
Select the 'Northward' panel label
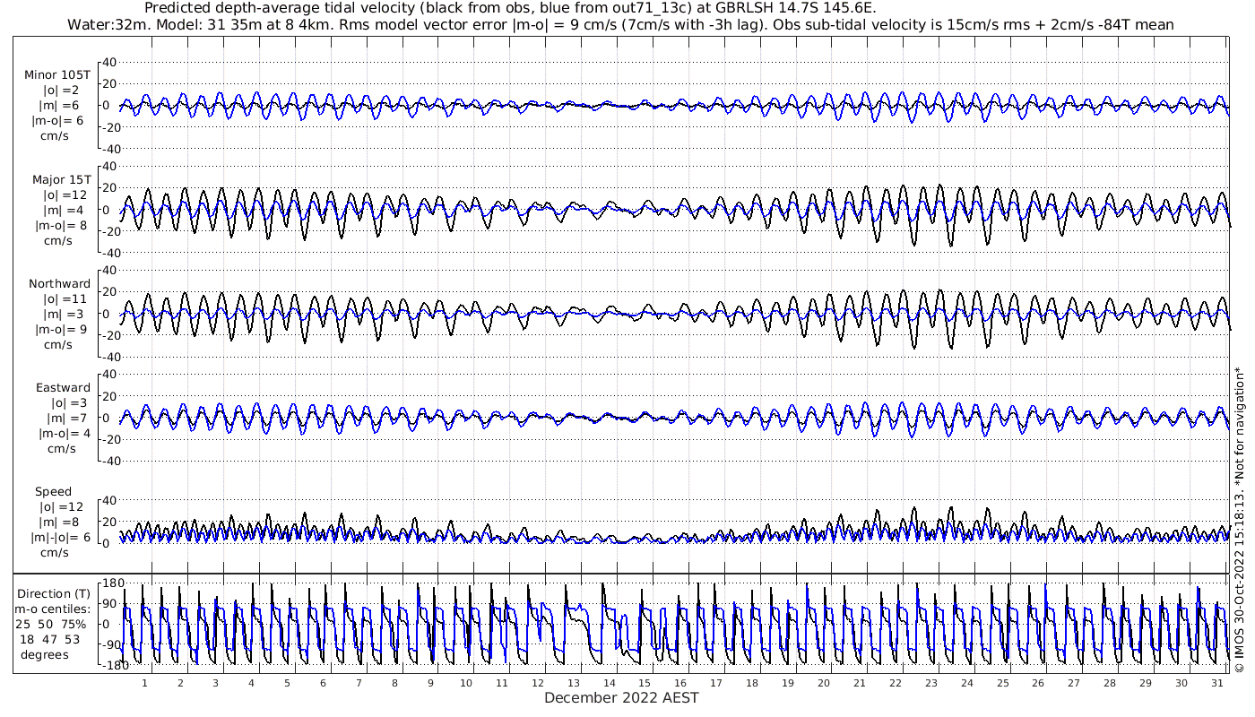(x=60, y=284)
